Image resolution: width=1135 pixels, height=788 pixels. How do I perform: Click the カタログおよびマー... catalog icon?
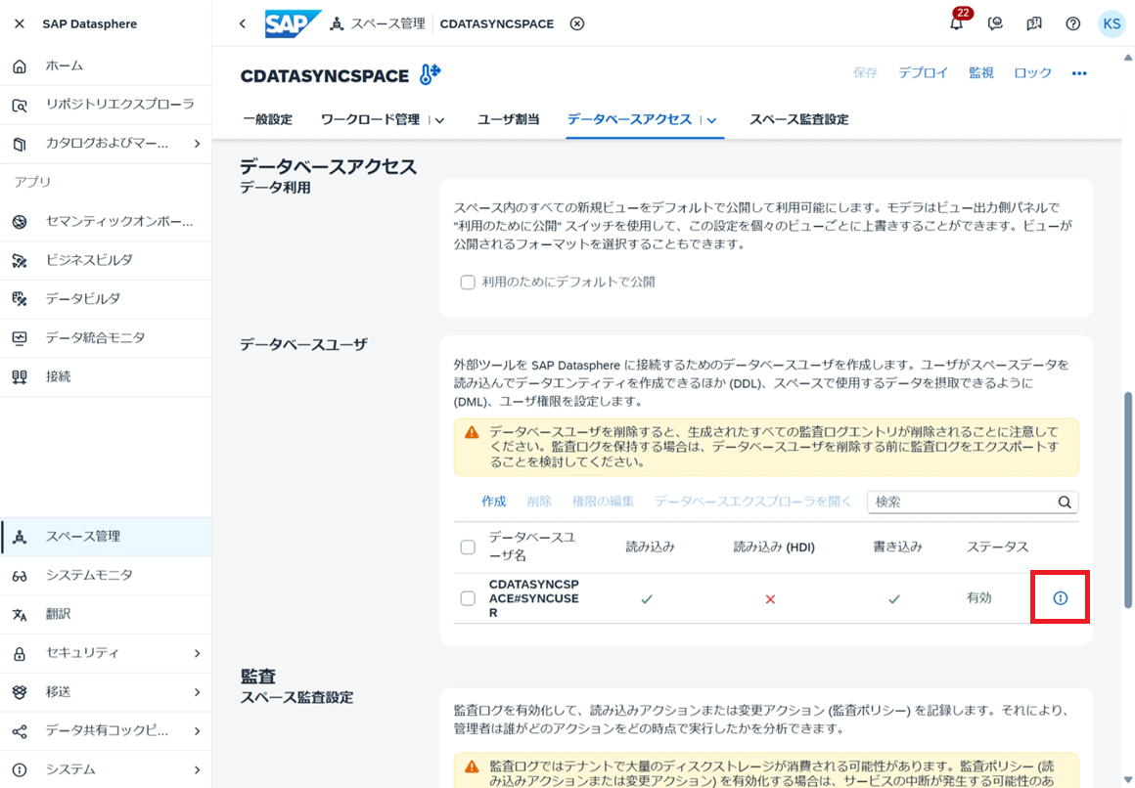pyautogui.click(x=20, y=144)
